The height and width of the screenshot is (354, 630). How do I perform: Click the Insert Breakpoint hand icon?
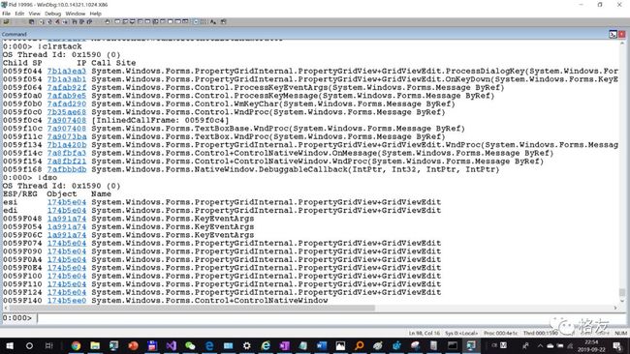[x=108, y=21]
